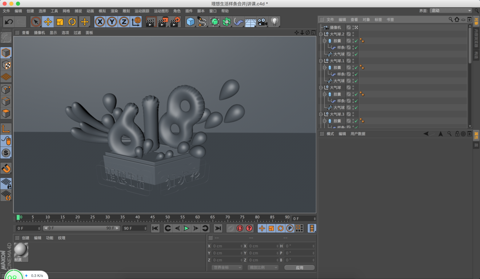The image size is (480, 279).
Task: Select Model mode in left palette
Action: click(6, 53)
